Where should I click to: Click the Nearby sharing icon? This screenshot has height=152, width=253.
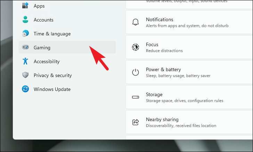coord(136,122)
